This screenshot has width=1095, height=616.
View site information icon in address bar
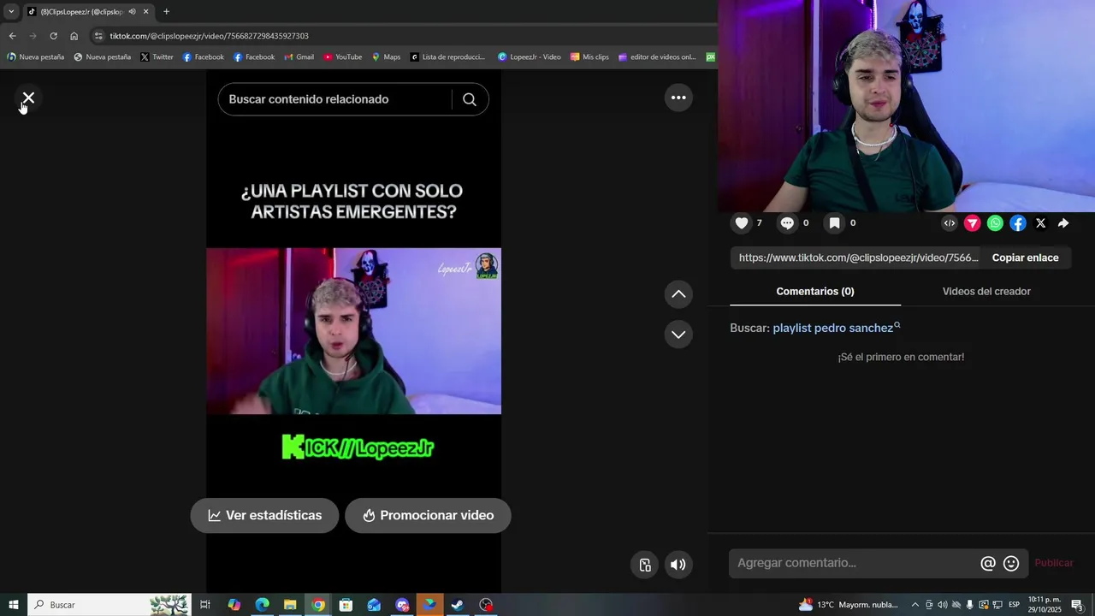(98, 36)
